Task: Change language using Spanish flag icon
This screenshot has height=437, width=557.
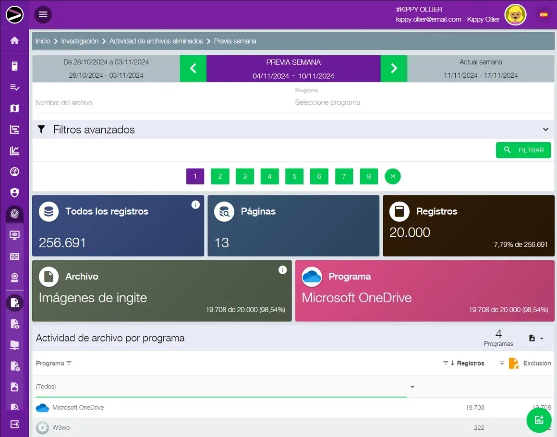Action: tap(544, 14)
